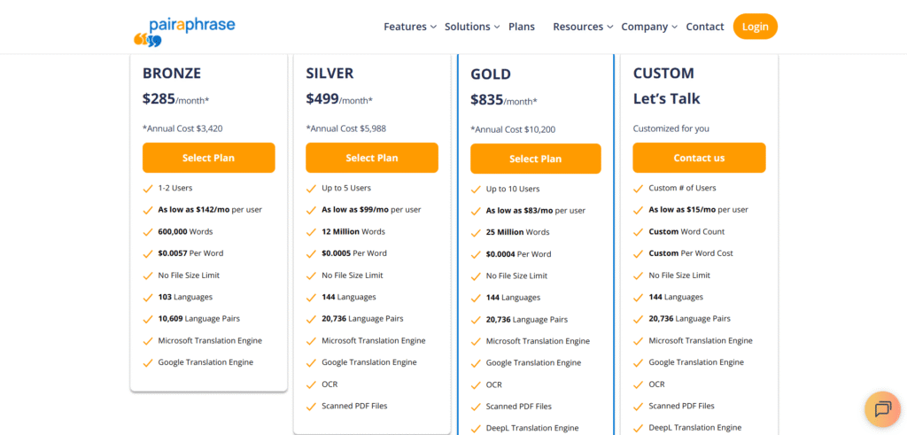Go to the Plans page
Screen dimensions: 907x435
522,27
